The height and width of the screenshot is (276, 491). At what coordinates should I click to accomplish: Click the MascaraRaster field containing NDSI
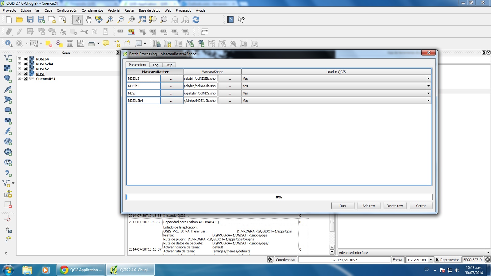pos(144,93)
